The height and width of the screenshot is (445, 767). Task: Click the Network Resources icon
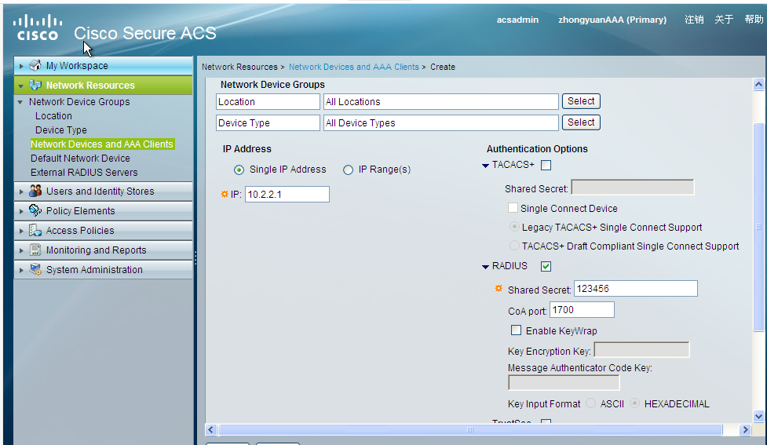35,85
